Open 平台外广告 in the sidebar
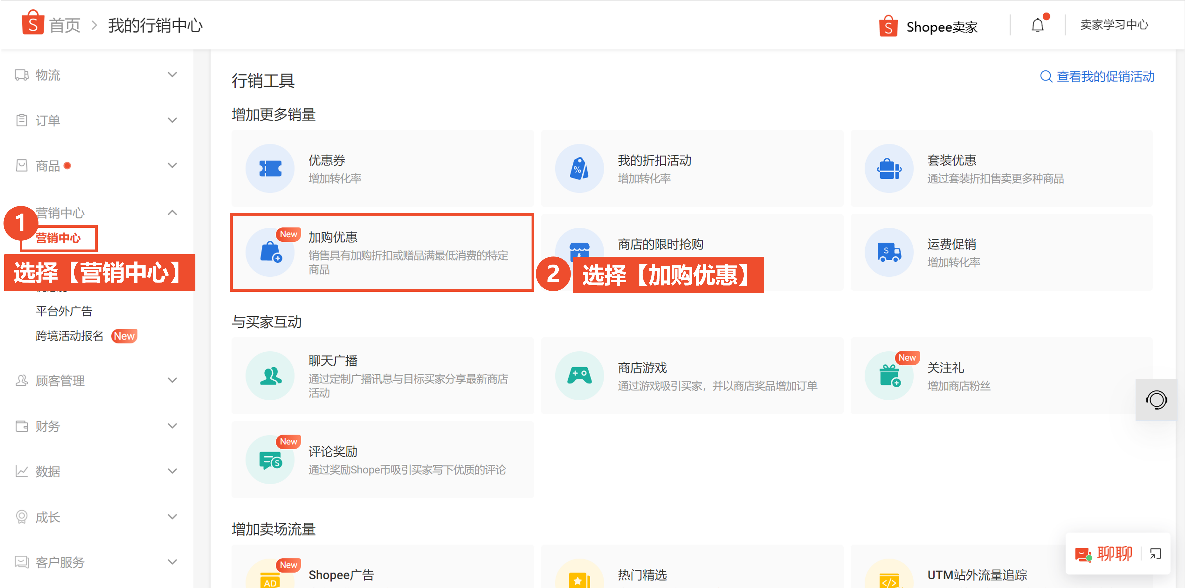 (x=64, y=311)
